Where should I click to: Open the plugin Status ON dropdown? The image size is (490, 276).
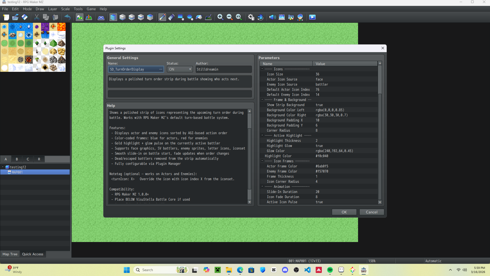click(180, 69)
